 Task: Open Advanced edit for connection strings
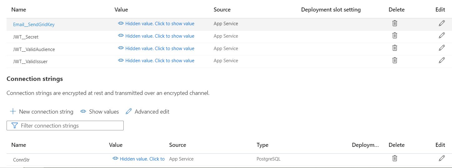point(148,112)
